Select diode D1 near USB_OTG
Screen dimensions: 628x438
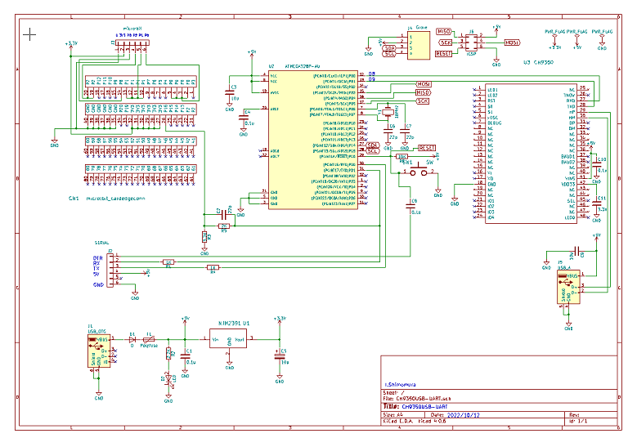[x=131, y=338]
